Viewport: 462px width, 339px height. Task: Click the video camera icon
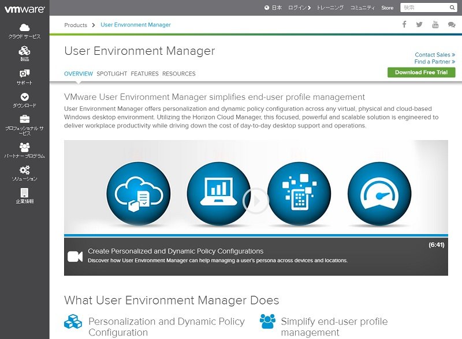[x=75, y=257]
